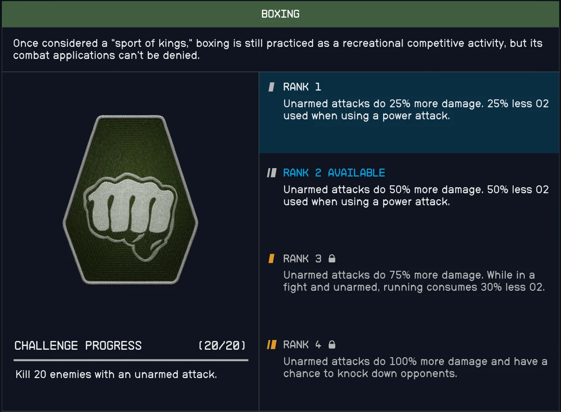This screenshot has width=561, height=412.
Task: Click the 20/20 progress counter
Action: (x=222, y=346)
